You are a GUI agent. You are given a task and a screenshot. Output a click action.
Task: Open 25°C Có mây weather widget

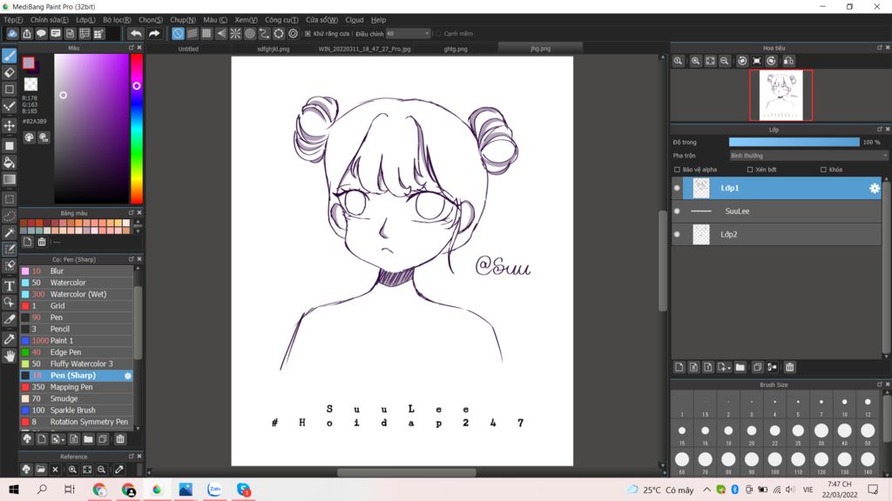[x=660, y=490]
